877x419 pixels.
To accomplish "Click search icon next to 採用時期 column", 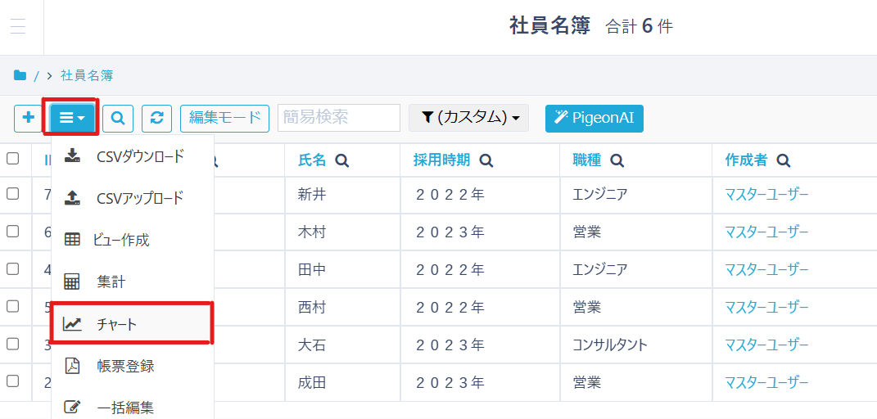I will tap(486, 160).
